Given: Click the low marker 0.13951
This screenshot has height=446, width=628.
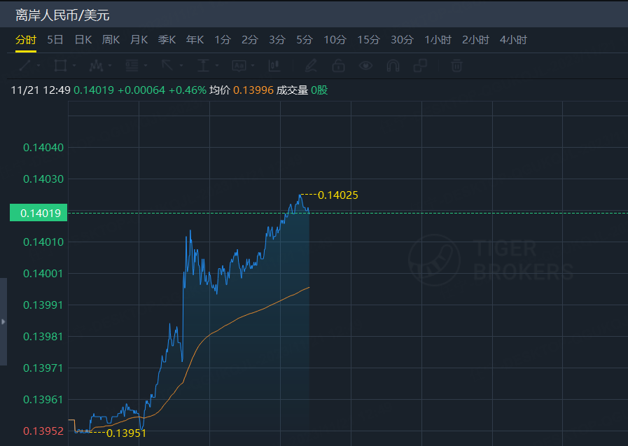Looking at the screenshot, I should [126, 433].
